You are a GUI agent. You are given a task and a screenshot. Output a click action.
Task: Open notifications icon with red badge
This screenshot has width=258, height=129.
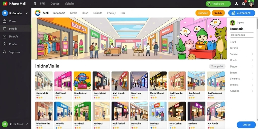(244, 4)
